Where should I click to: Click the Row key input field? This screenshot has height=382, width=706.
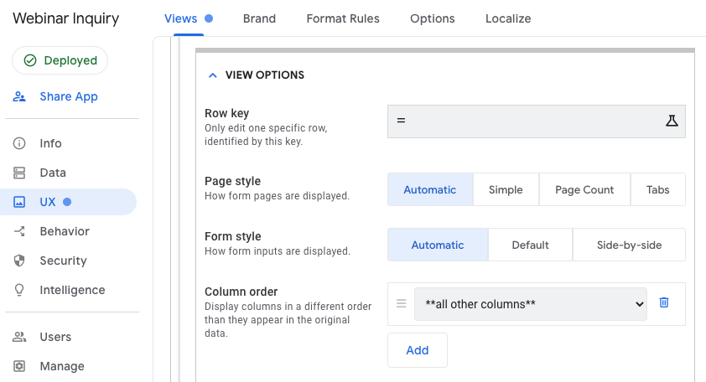[x=524, y=121]
